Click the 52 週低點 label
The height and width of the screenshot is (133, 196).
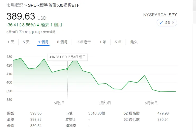point(131,120)
